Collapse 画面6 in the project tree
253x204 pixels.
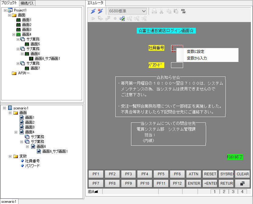[x=22, y=54]
